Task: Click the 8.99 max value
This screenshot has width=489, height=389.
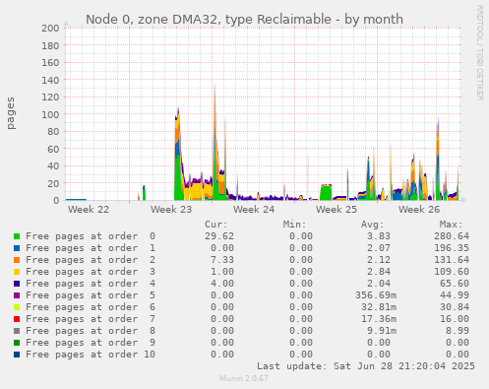Action: 458,331
